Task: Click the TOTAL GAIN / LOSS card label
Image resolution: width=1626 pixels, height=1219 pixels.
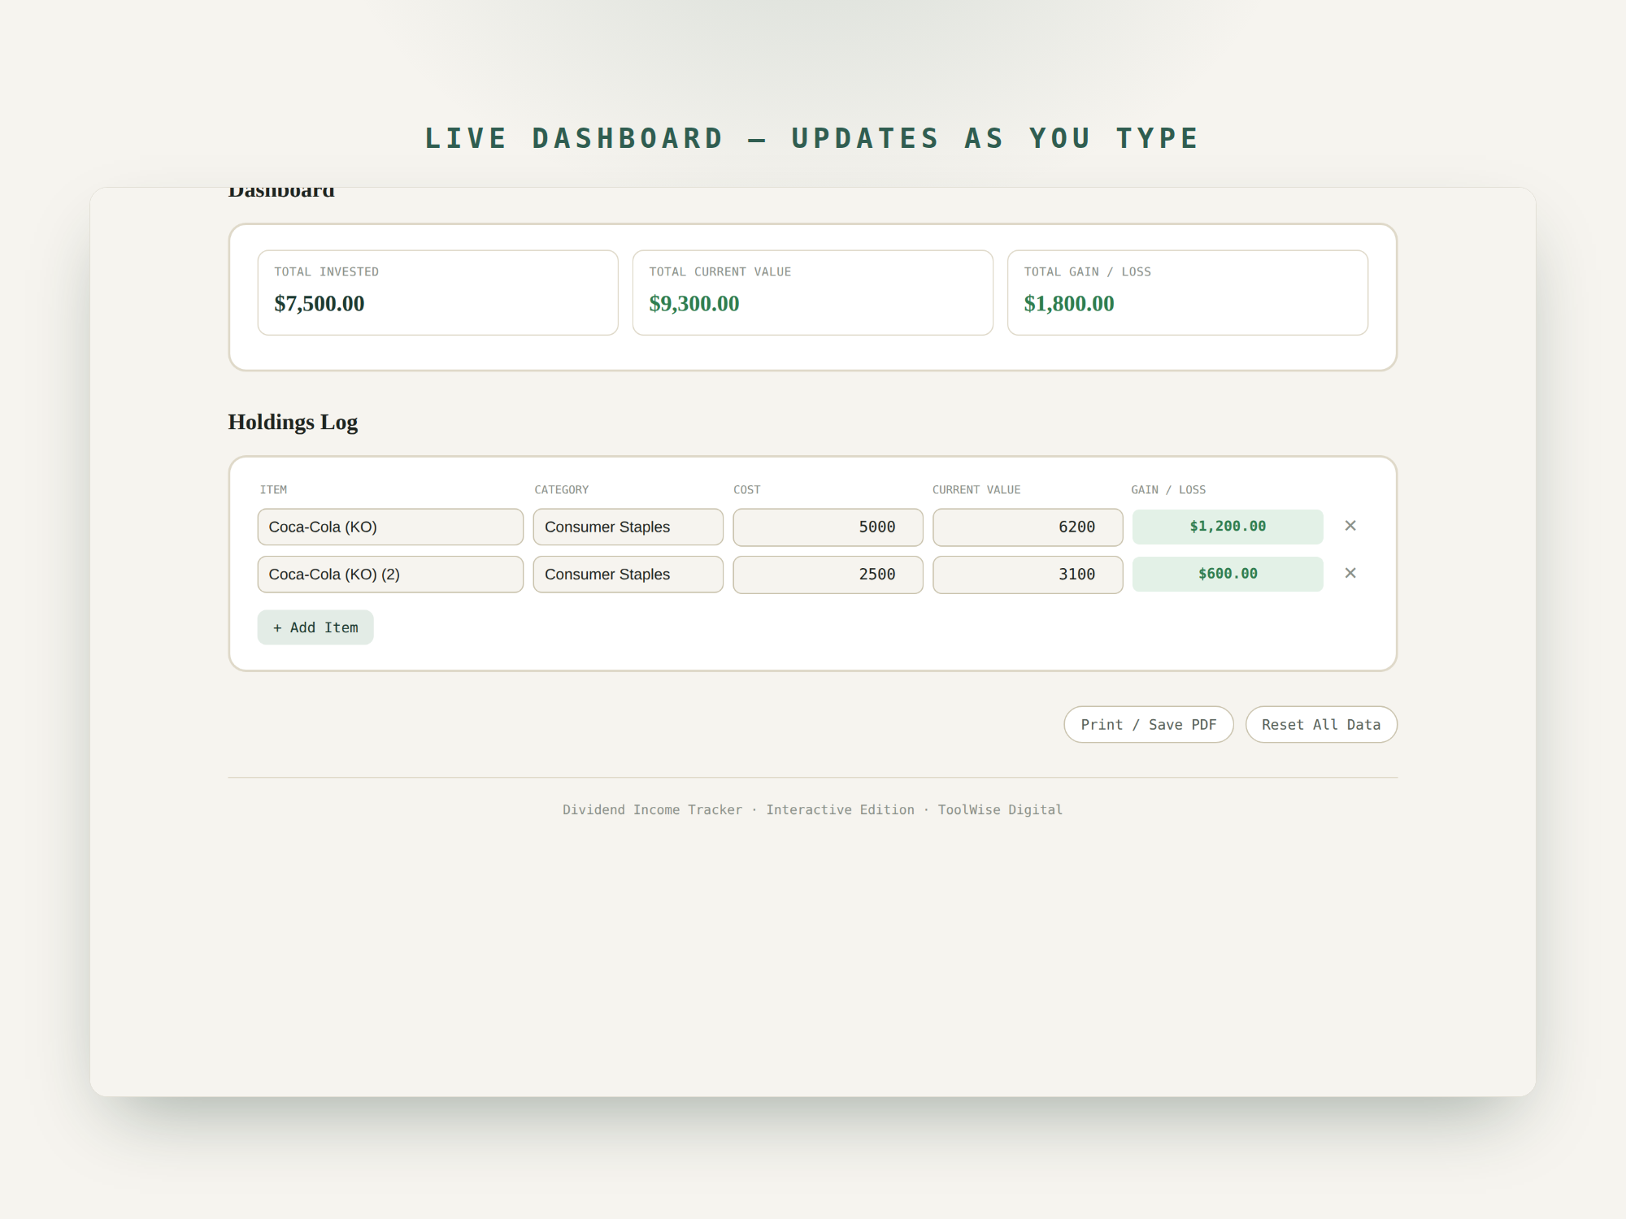Action: [x=1088, y=271]
